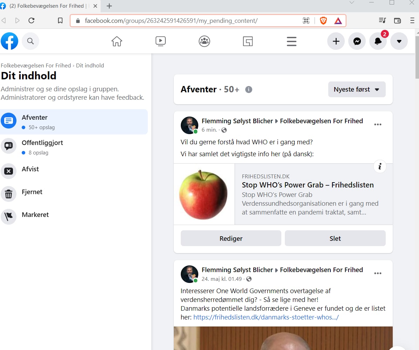This screenshot has width=419, height=350.
Task: Open the playlist icon in browser toolbar
Action: coord(383,21)
